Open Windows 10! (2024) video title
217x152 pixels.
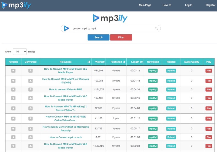click(x=66, y=81)
